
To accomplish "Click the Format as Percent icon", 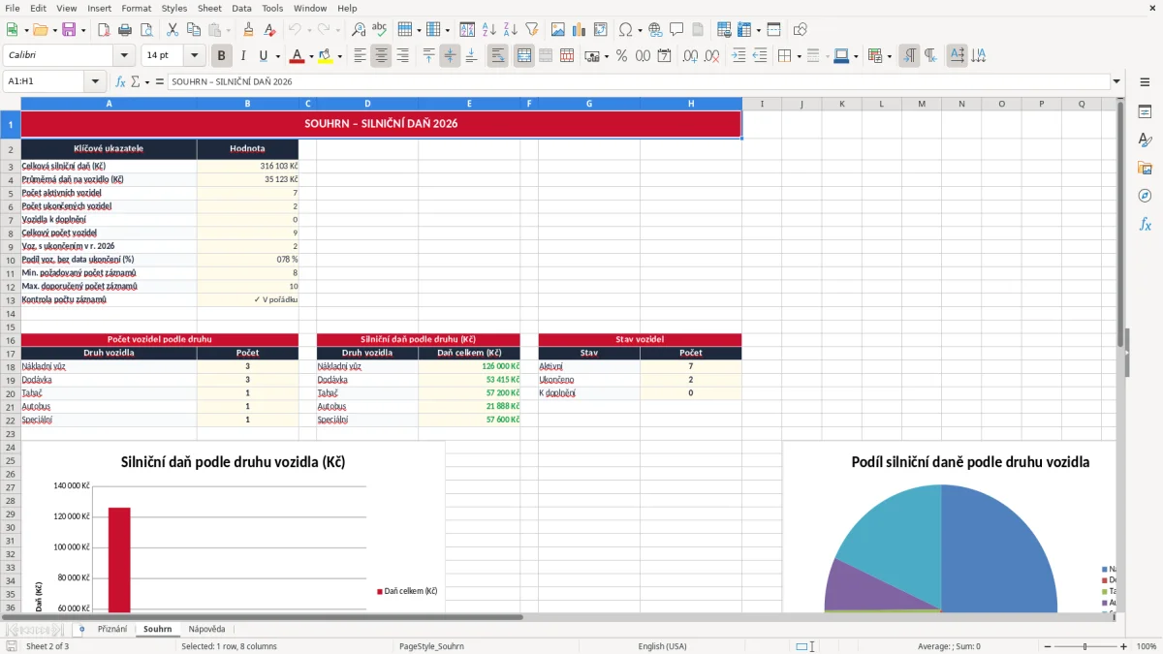I will (621, 56).
